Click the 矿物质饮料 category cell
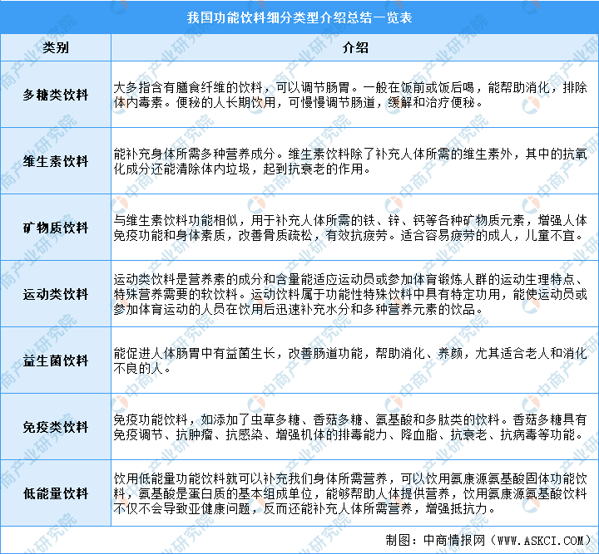Screen dimensions: 599x554 [x=56, y=228]
